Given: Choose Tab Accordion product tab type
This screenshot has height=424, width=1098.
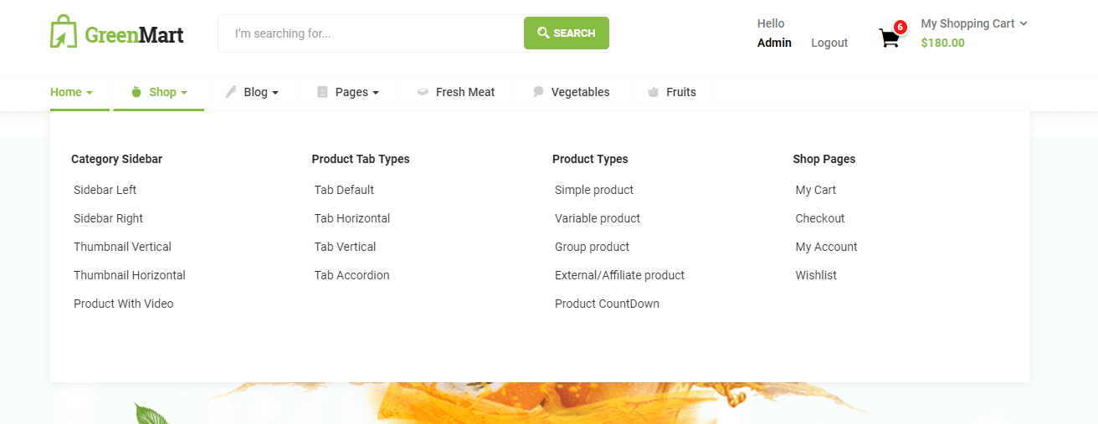Looking at the screenshot, I should [x=351, y=275].
